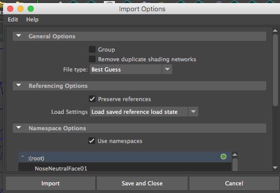Screen dimensions: 280x193
Task: Enable the Group checkbox
Action: tap(92, 49)
